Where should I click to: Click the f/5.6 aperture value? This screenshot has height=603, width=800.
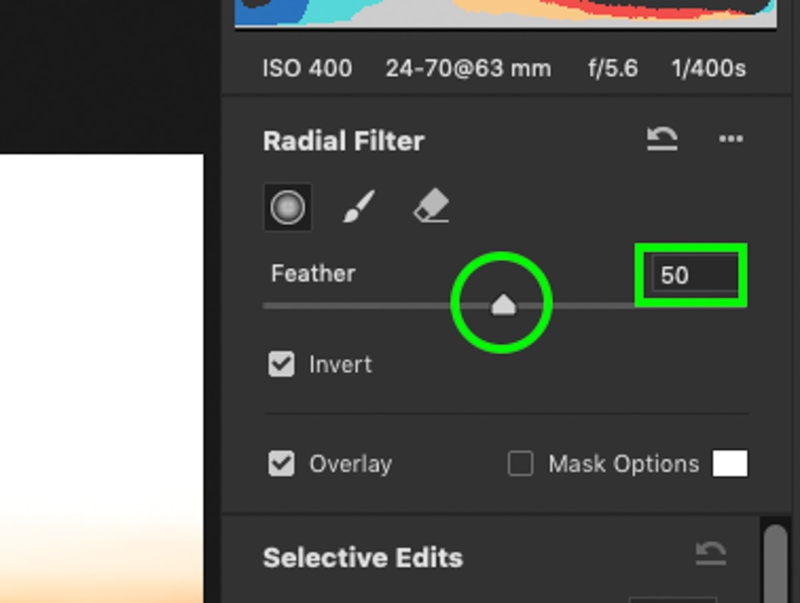pos(613,68)
